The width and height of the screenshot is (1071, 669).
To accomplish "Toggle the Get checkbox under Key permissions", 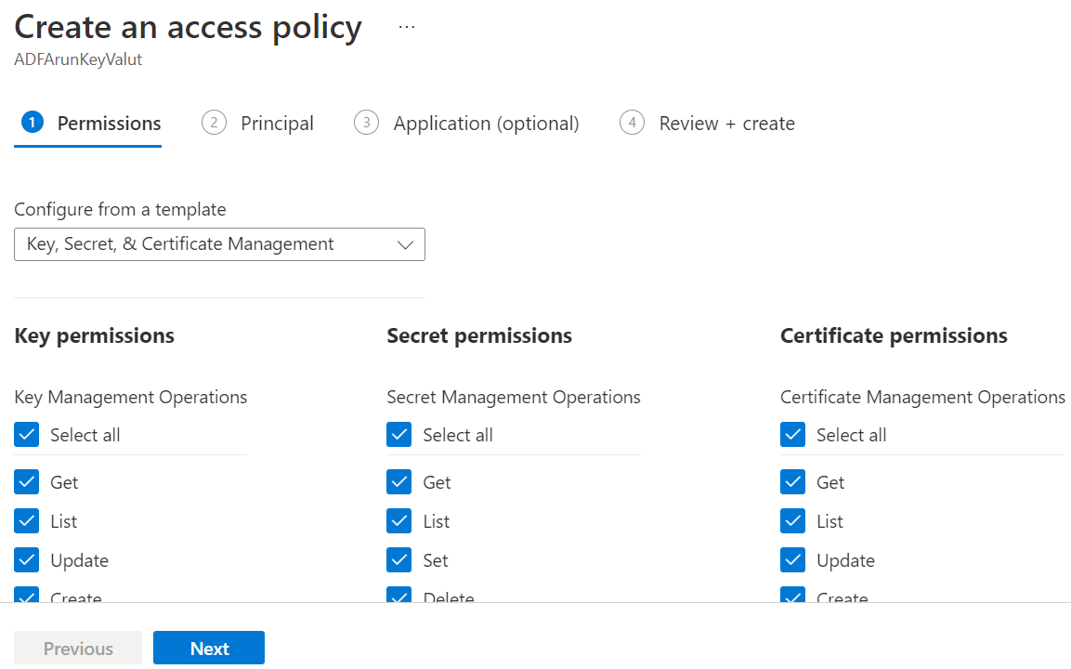I will (27, 482).
